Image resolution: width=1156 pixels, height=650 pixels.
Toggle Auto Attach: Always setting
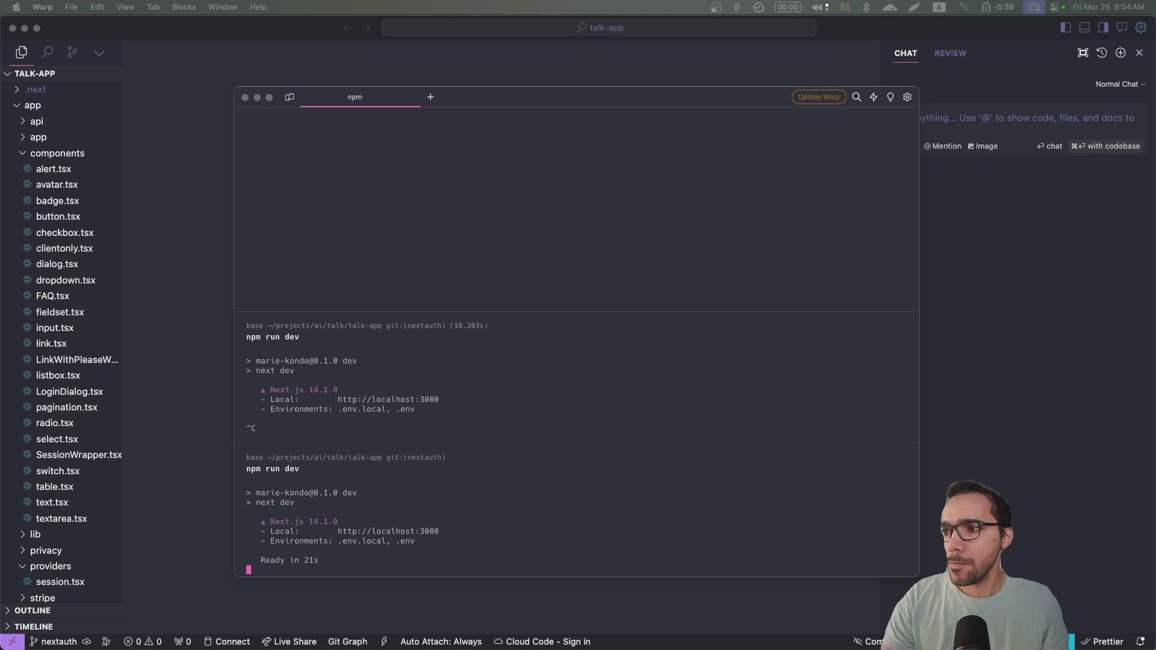click(441, 642)
